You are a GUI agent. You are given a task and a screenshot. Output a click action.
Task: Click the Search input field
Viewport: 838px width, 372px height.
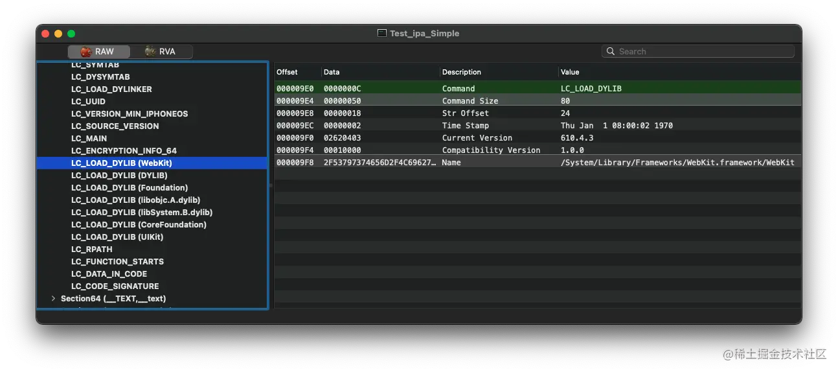pyautogui.click(x=698, y=51)
